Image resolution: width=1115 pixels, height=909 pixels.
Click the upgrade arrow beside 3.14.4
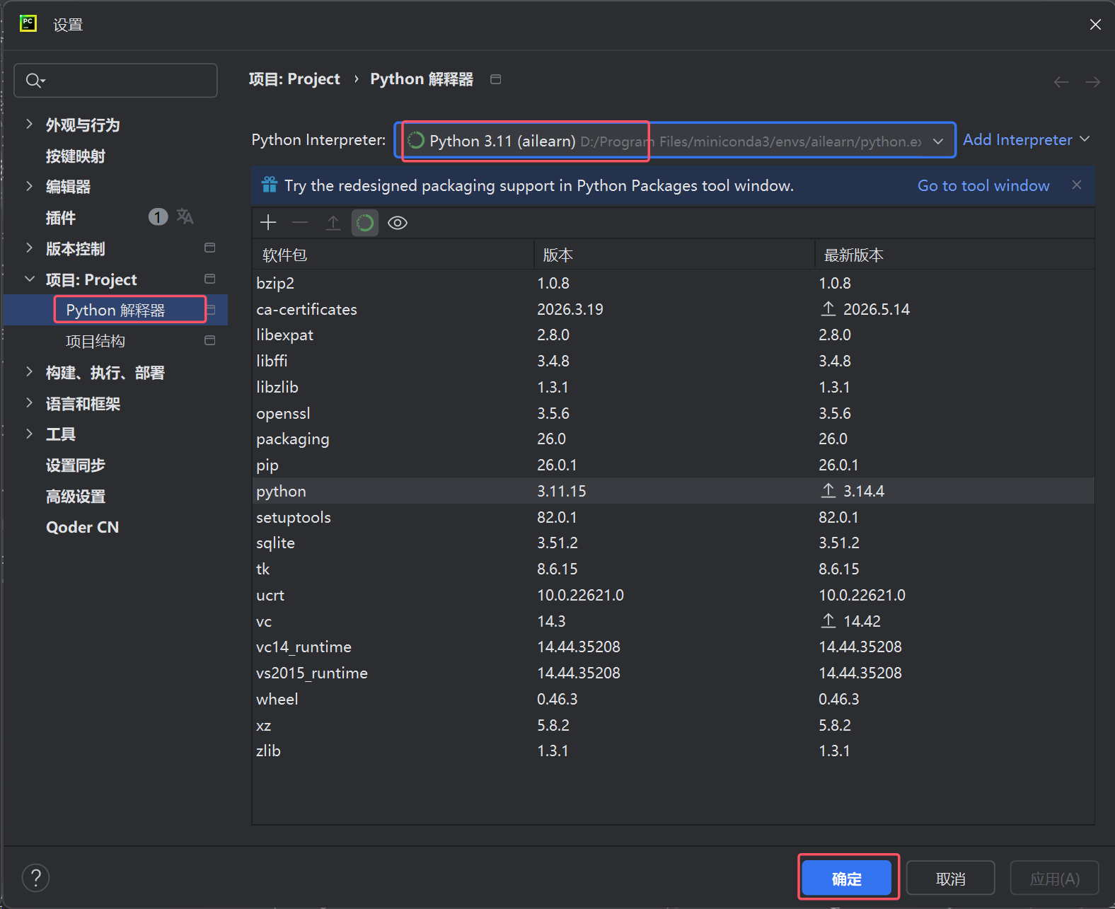pyautogui.click(x=828, y=490)
